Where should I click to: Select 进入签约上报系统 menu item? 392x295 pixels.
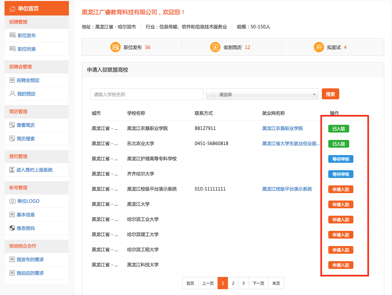pyautogui.click(x=34, y=170)
